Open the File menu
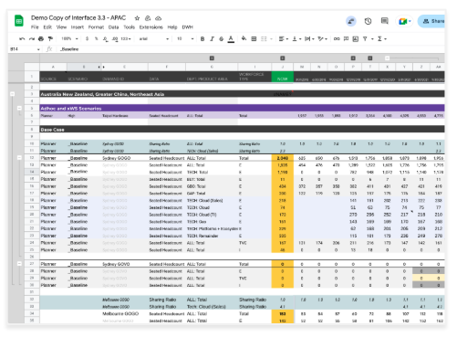The image size is (457, 337). click(35, 27)
